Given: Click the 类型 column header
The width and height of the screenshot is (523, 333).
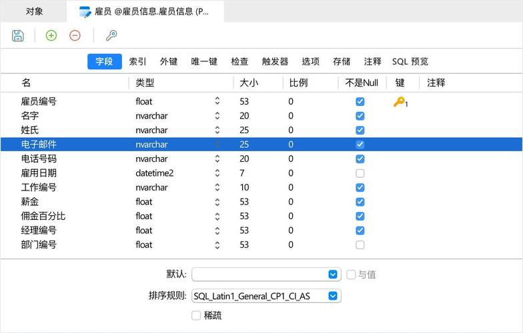Looking at the screenshot, I should pyautogui.click(x=145, y=83).
